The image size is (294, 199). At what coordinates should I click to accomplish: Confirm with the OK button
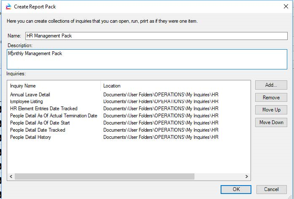pyautogui.click(x=236, y=189)
